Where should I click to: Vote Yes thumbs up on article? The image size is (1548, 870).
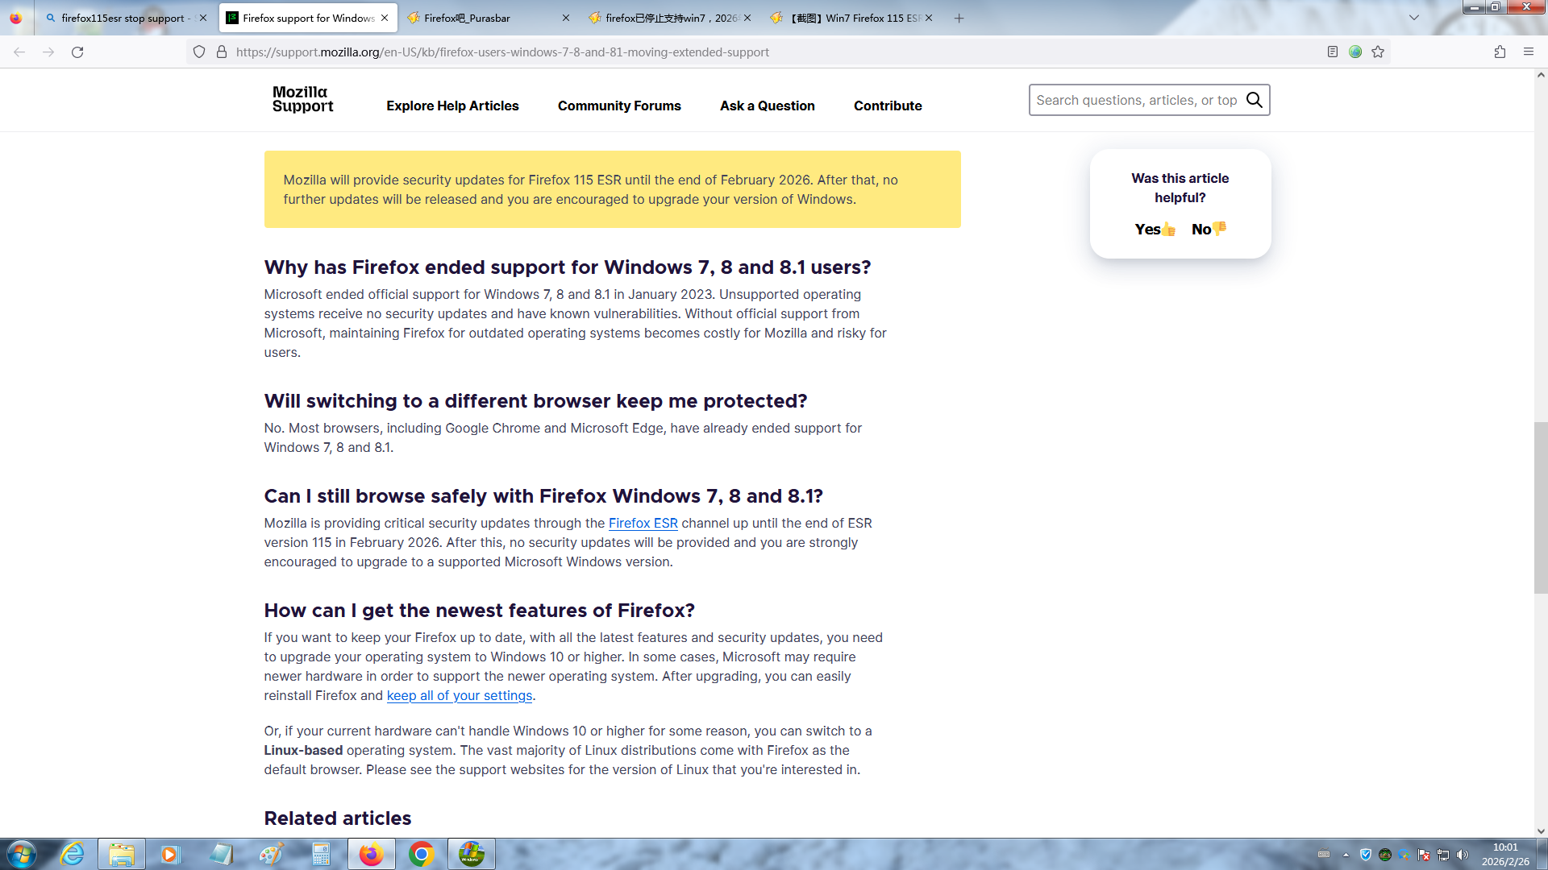[x=1155, y=230]
